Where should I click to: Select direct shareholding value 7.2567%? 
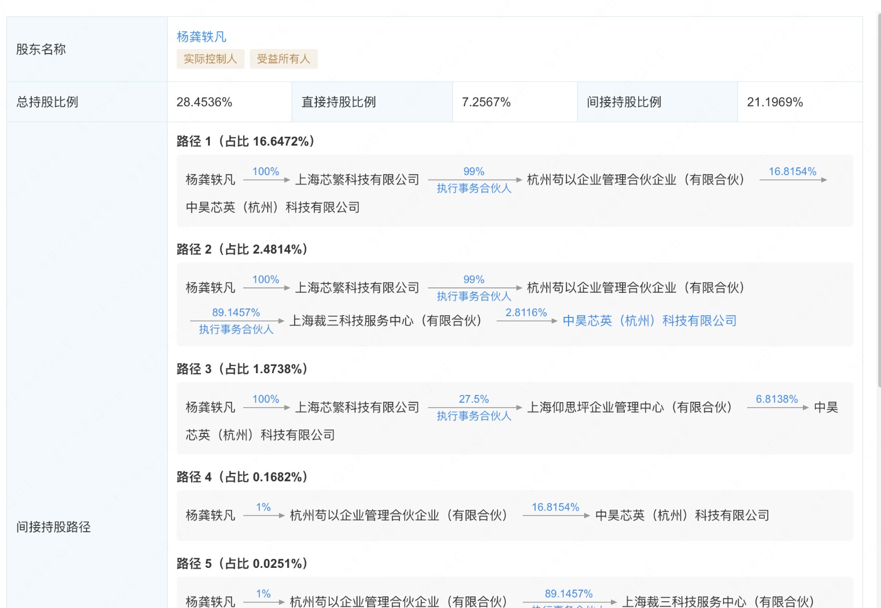tap(486, 102)
